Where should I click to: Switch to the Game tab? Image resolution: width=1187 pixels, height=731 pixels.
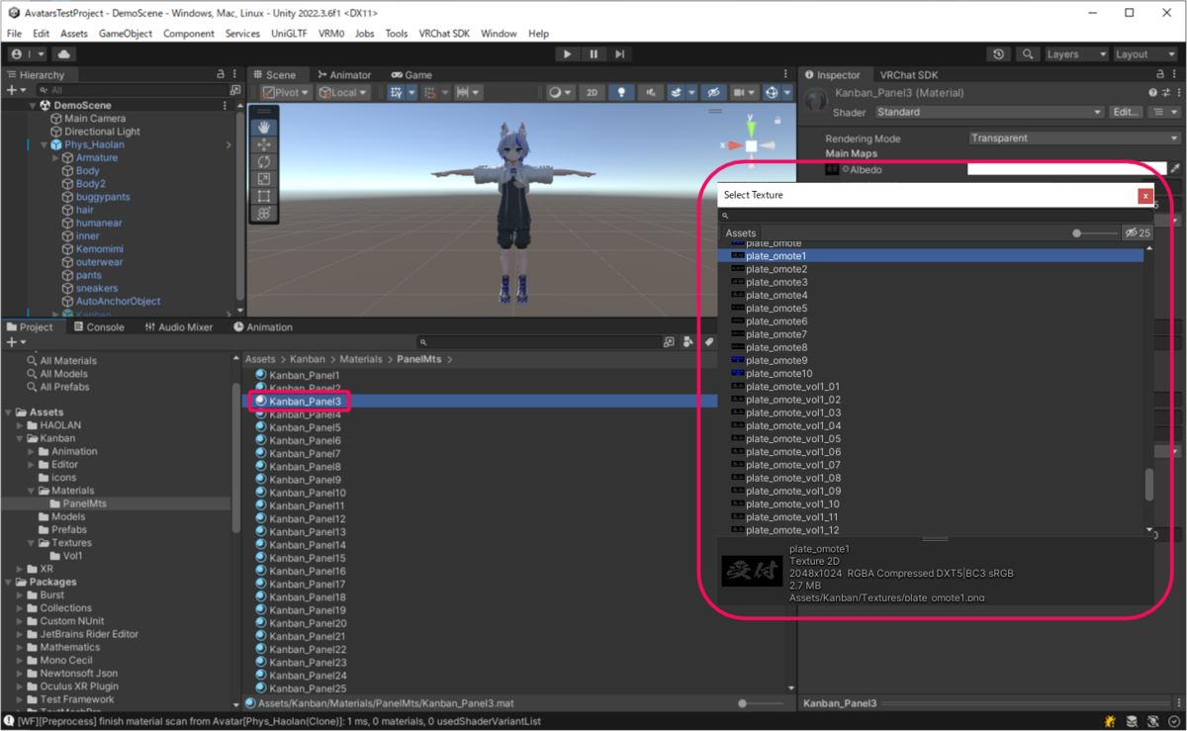(411, 74)
